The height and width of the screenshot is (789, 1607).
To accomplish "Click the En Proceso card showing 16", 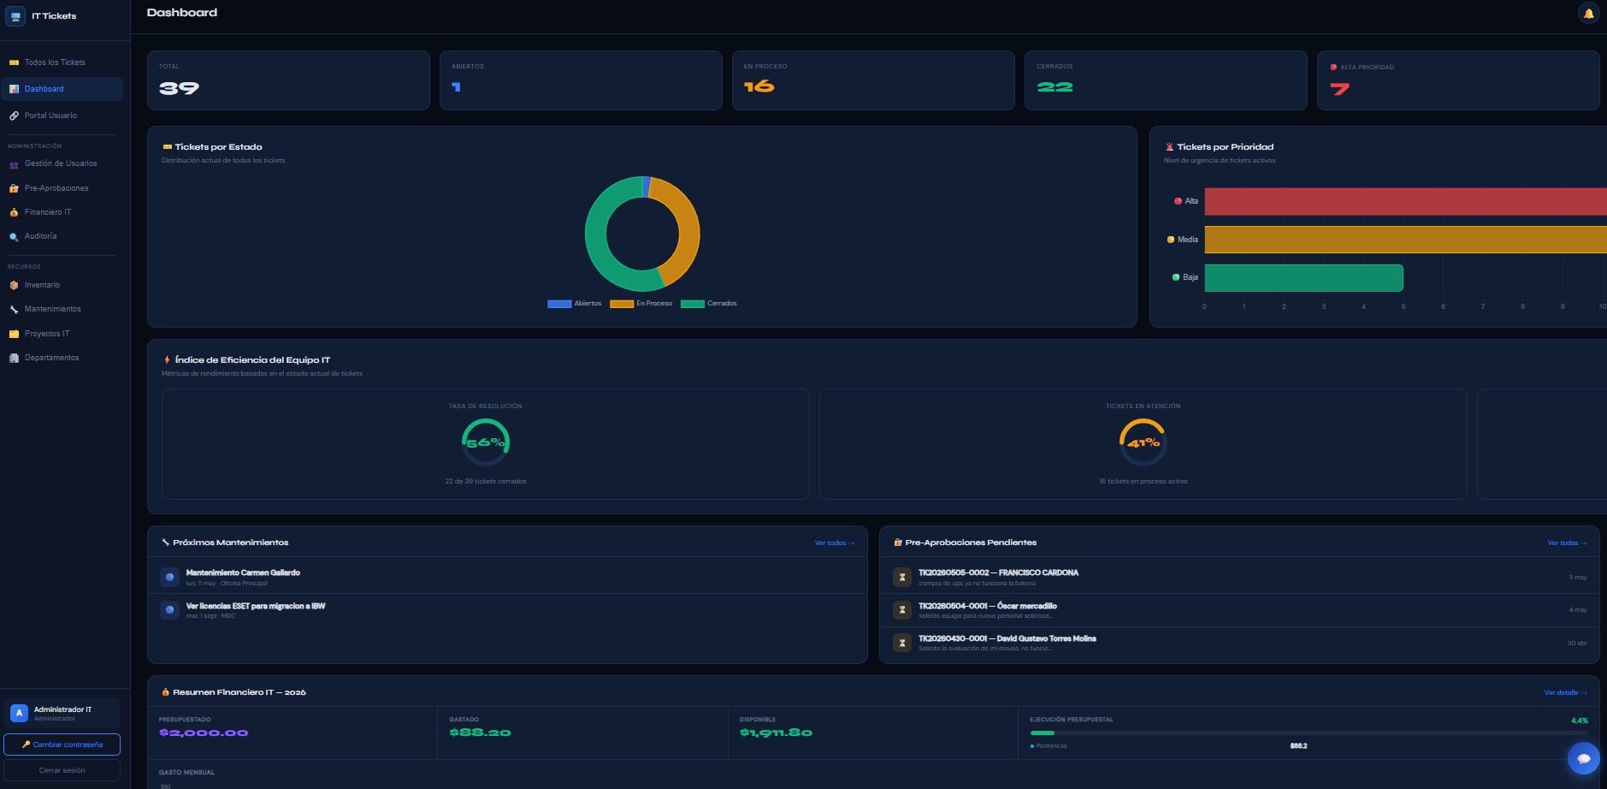I will pos(873,80).
